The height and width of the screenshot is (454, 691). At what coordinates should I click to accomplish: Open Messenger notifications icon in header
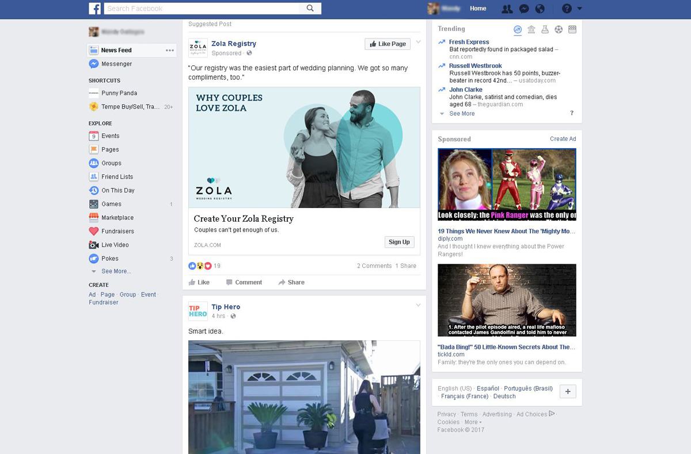pyautogui.click(x=523, y=9)
